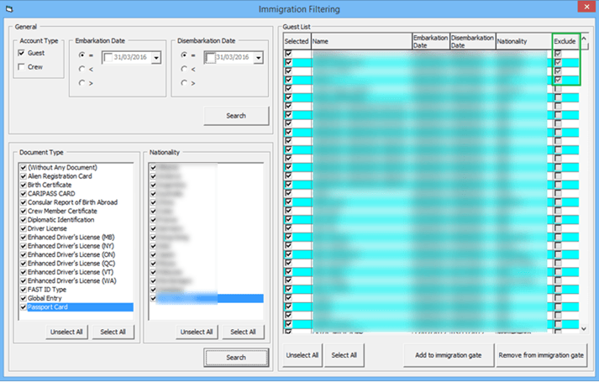The width and height of the screenshot is (599, 382).
Task: Click the Search button below the Nationality list
Action: tap(236, 358)
